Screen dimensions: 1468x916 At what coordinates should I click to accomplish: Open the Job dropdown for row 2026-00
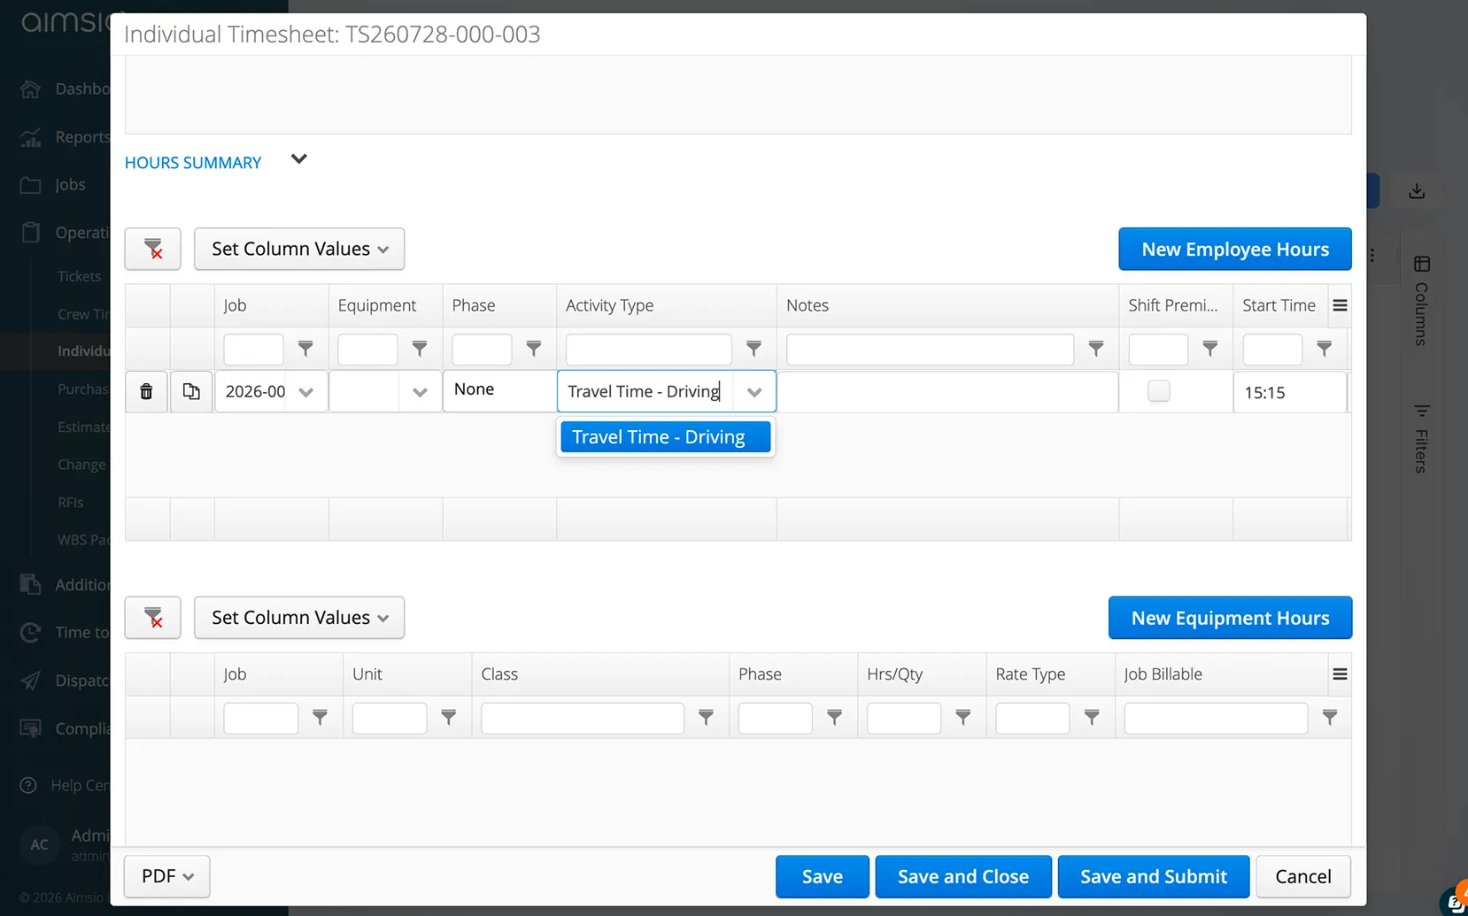(306, 392)
